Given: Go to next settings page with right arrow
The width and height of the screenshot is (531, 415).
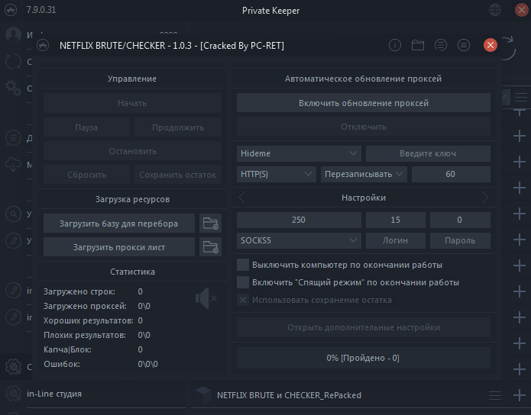Looking at the screenshot, I should click(485, 197).
